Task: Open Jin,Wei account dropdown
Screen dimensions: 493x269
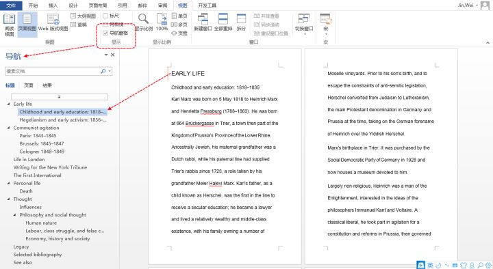Action: 477,5
